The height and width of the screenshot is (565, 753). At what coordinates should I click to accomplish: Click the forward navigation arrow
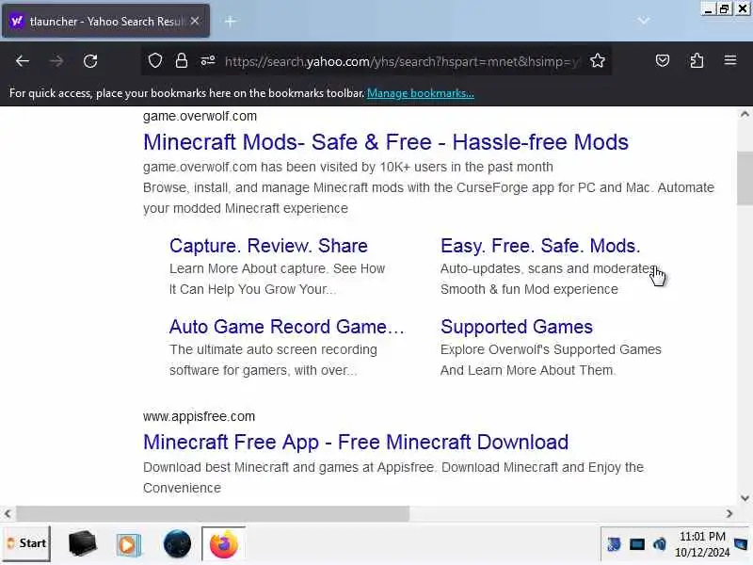point(56,61)
